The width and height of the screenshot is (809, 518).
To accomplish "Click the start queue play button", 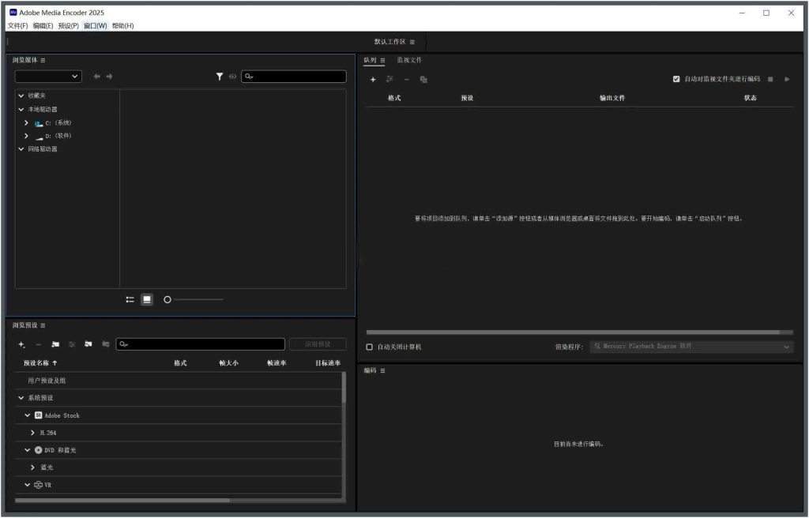I will (x=787, y=79).
